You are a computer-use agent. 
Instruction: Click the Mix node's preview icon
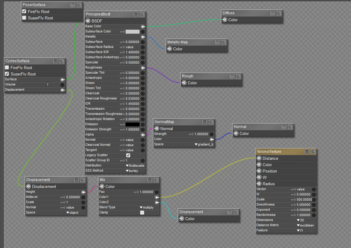[x=156, y=180]
